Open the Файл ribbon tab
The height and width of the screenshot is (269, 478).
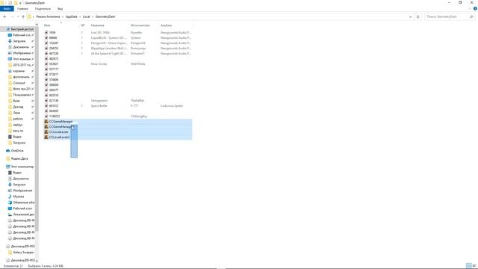pos(7,9)
